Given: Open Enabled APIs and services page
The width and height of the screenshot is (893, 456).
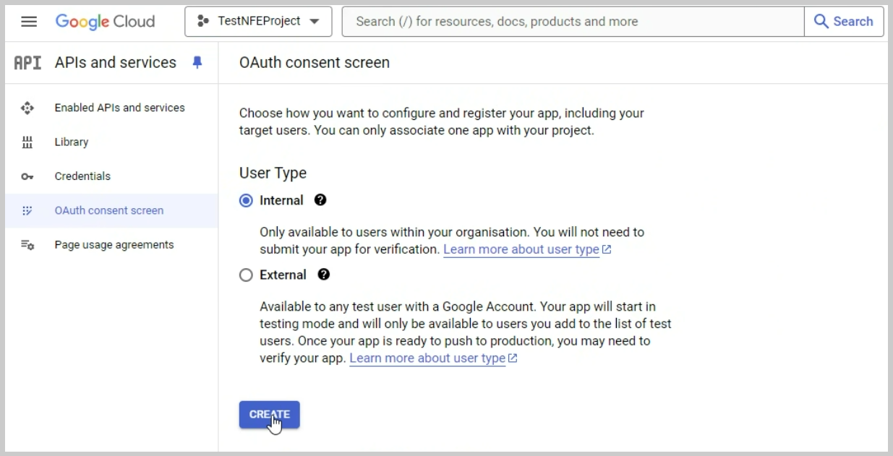Looking at the screenshot, I should [x=111, y=108].
